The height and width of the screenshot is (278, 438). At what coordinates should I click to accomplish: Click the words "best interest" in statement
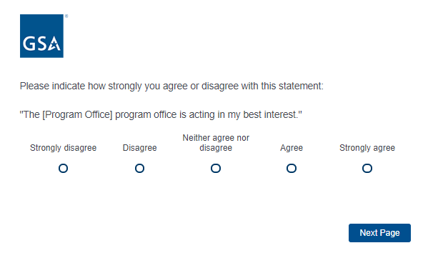pyautogui.click(x=269, y=114)
